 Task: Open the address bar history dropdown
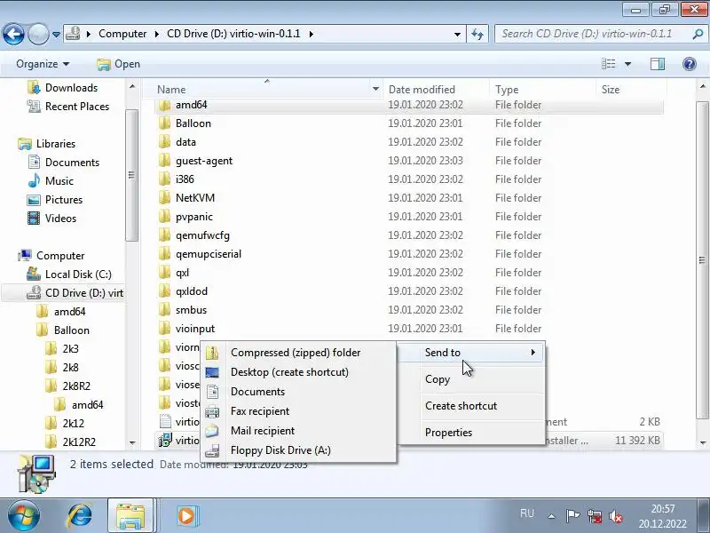pyautogui.click(x=457, y=34)
